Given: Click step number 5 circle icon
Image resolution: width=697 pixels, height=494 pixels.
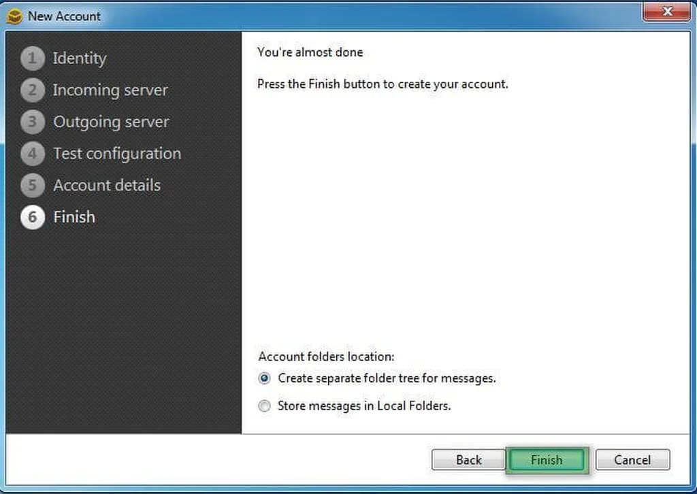Looking at the screenshot, I should 33,185.
